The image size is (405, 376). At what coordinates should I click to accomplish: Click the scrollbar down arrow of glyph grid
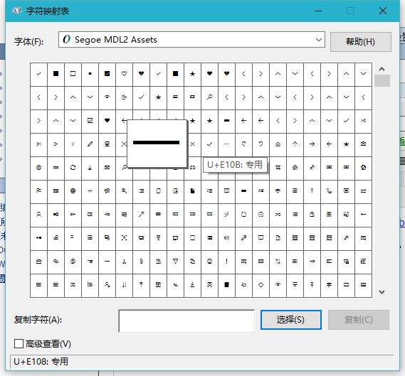[x=382, y=292]
